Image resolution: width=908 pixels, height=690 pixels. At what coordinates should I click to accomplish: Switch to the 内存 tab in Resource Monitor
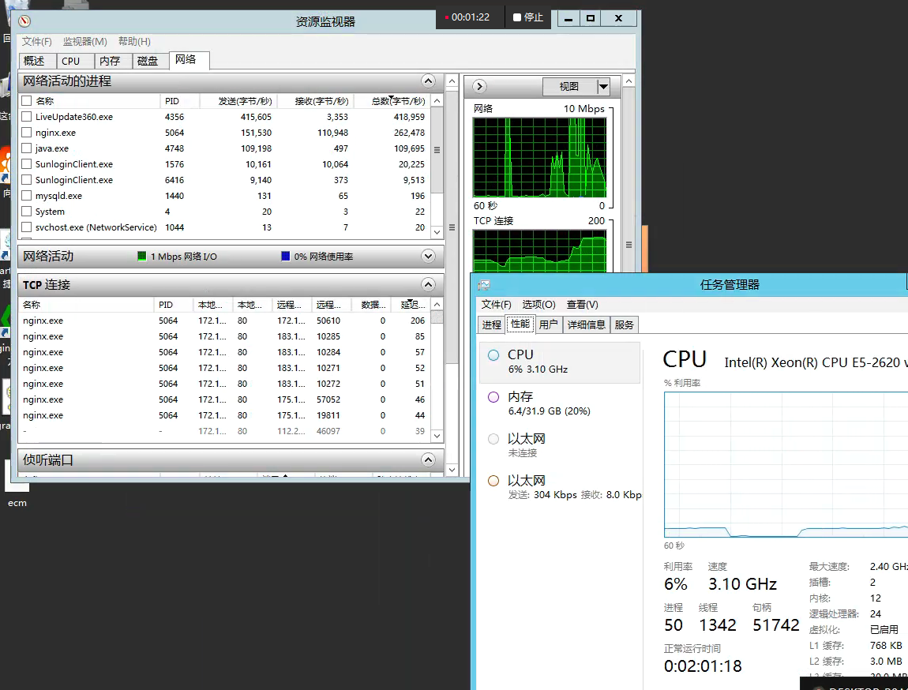[x=112, y=61]
